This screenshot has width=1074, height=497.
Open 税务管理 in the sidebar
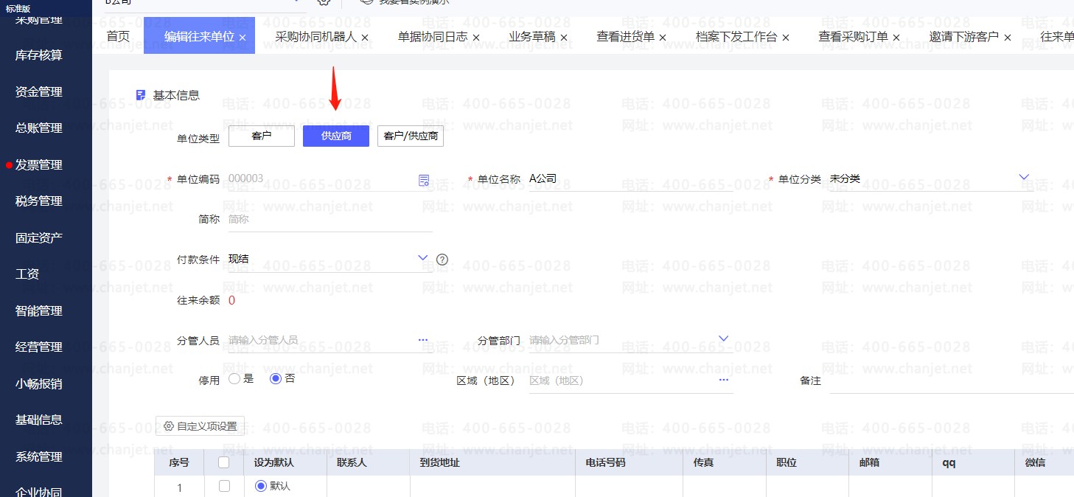point(39,201)
